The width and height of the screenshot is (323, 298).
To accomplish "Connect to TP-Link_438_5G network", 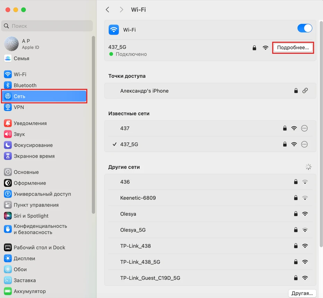I will 210,262.
